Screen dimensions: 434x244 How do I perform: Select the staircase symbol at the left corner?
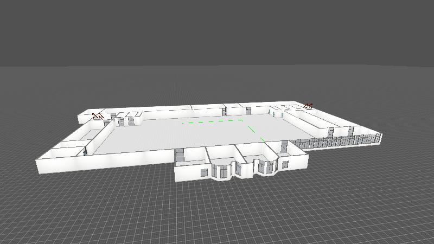(98, 116)
